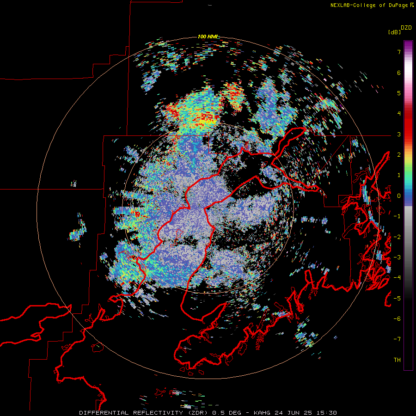Viewport: 416px width, 416px height.
Task: Click the -5 value on the dB scale
Action: coord(397,298)
